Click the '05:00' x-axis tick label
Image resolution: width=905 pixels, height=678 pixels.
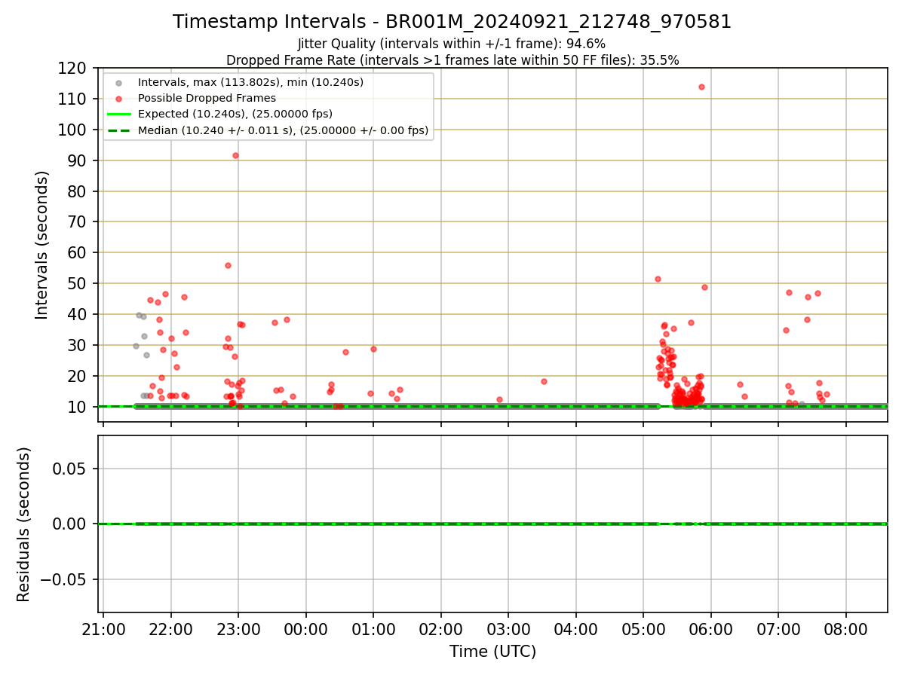pyautogui.click(x=643, y=628)
